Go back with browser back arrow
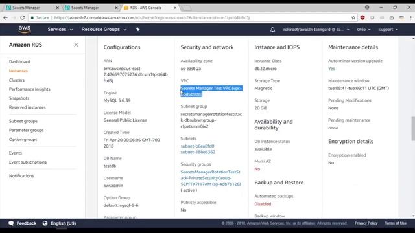The width and height of the screenshot is (415, 233). 6,17
